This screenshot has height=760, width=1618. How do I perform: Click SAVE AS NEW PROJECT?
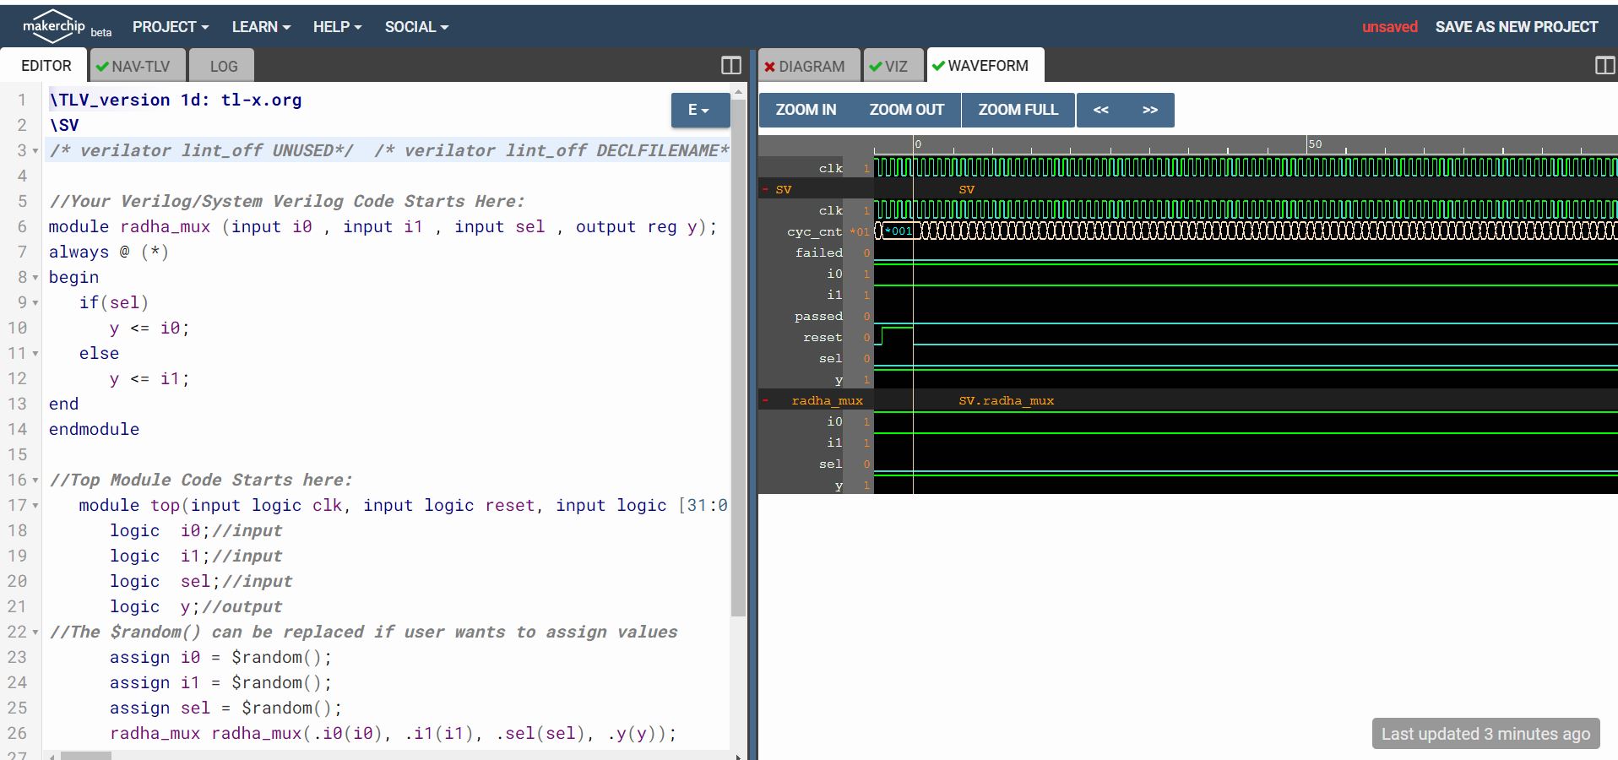point(1517,27)
